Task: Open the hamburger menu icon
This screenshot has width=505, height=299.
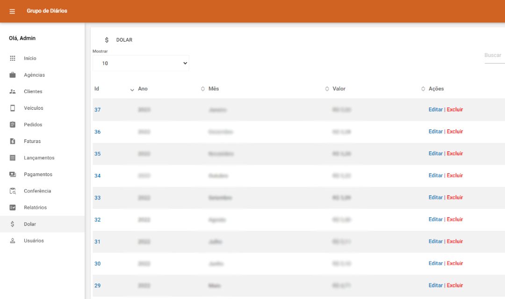Action: [12, 11]
